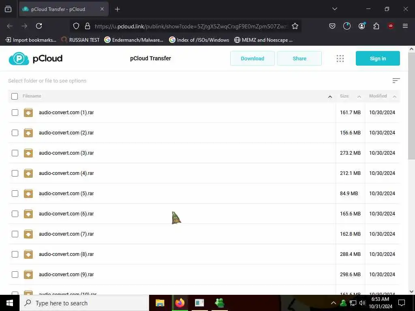
Task: Open the list all tabs chevron
Action: click(334, 9)
